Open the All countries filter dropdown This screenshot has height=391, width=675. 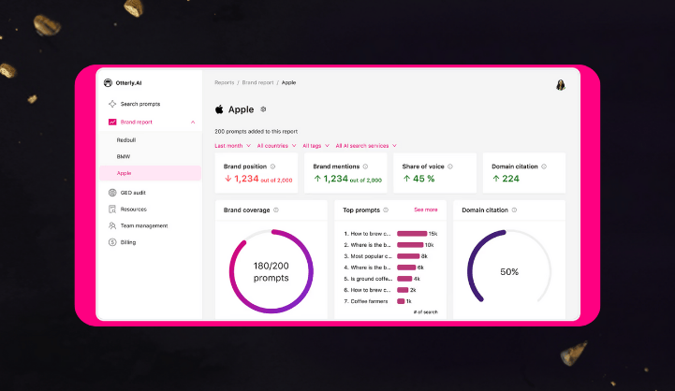click(x=276, y=146)
